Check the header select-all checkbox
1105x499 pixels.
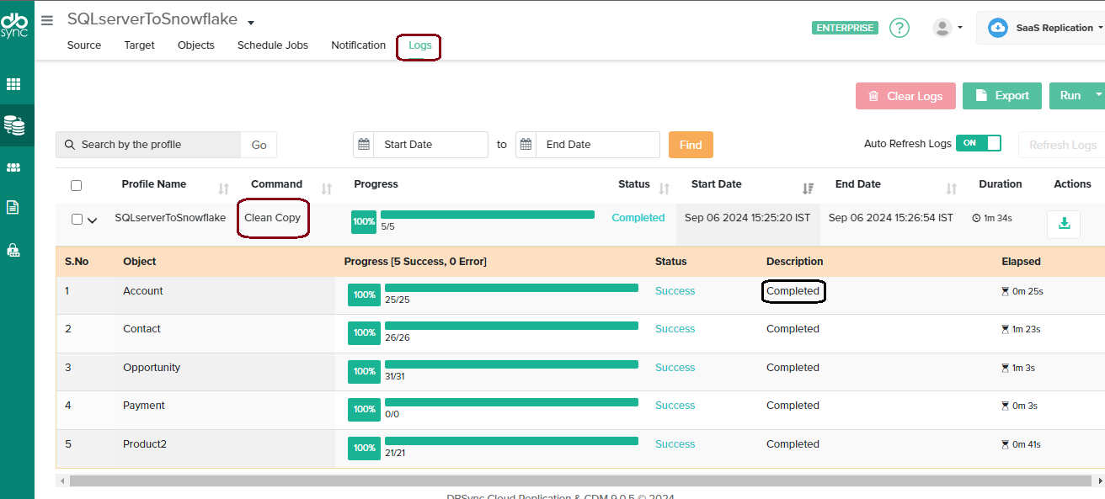[x=76, y=185]
